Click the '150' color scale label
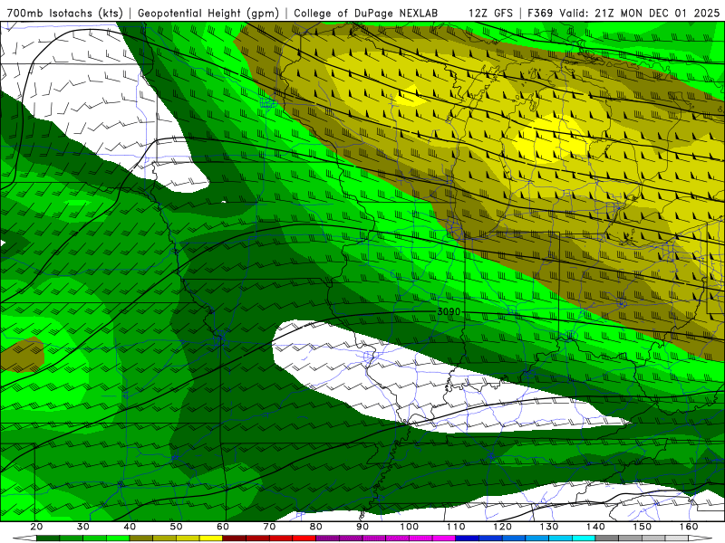This screenshot has height=543, width=725. (x=643, y=527)
